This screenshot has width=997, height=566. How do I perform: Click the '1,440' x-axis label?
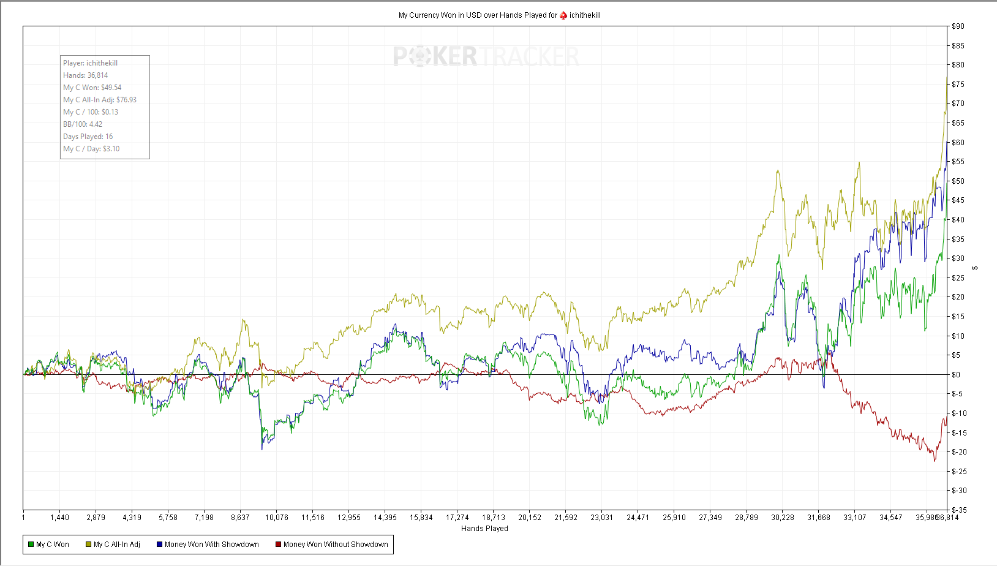(59, 518)
